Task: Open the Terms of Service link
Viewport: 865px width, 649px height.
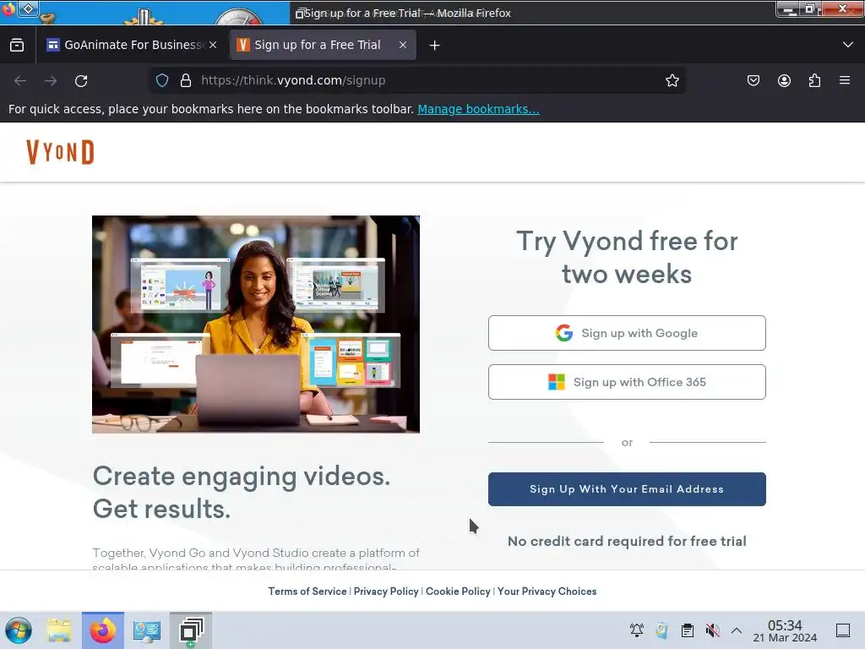Action: coord(307,591)
